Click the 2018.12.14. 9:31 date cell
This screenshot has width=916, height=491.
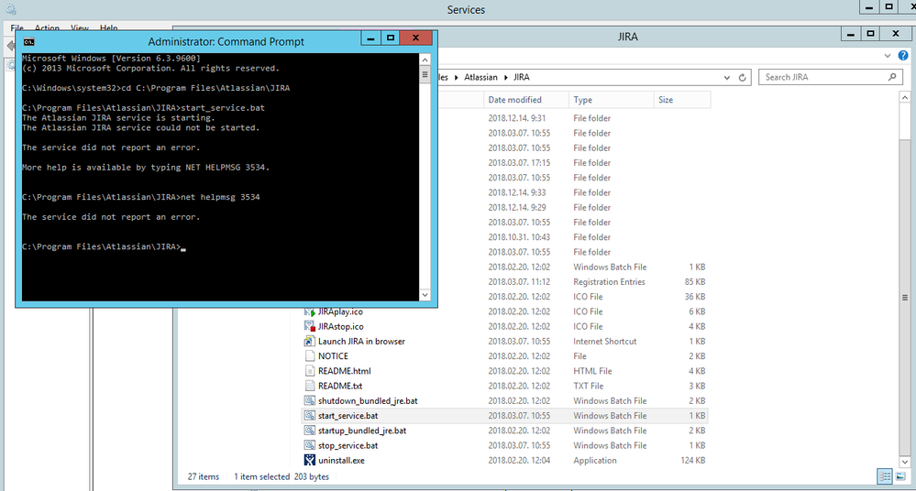(x=517, y=118)
